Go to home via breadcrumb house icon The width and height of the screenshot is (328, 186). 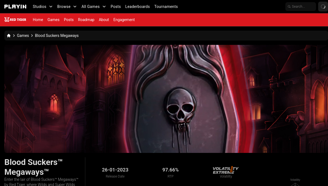(x=9, y=36)
